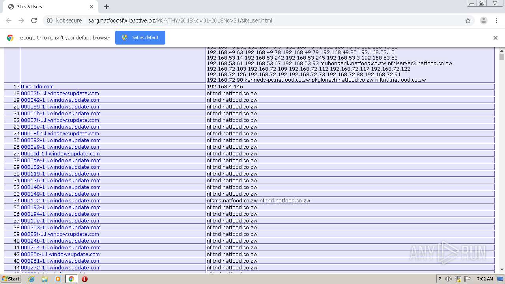
Task: Open the volume control in tray
Action: coord(449,279)
